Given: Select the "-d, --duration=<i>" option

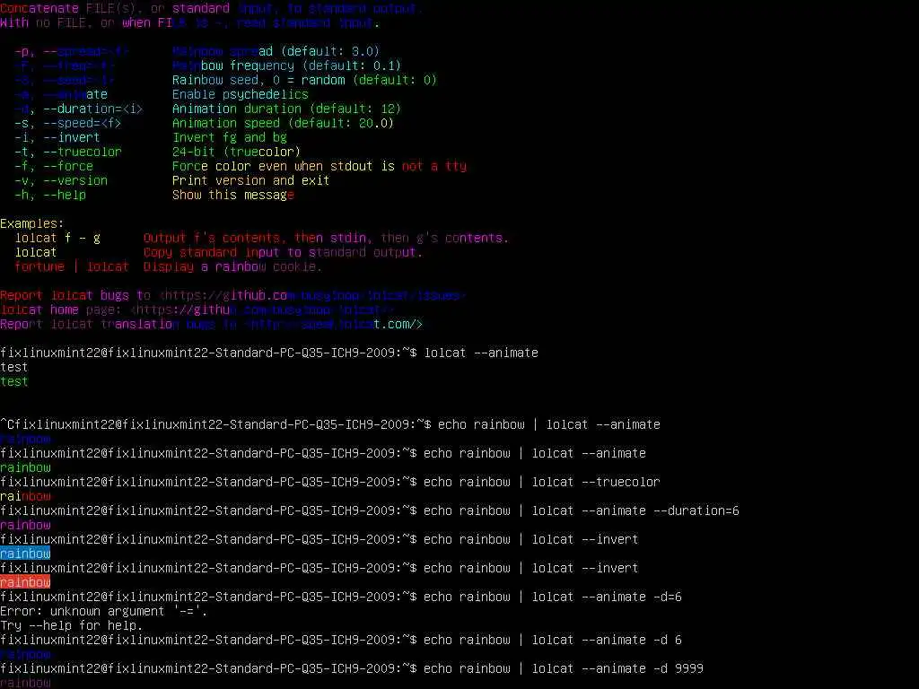Looking at the screenshot, I should (x=79, y=109).
